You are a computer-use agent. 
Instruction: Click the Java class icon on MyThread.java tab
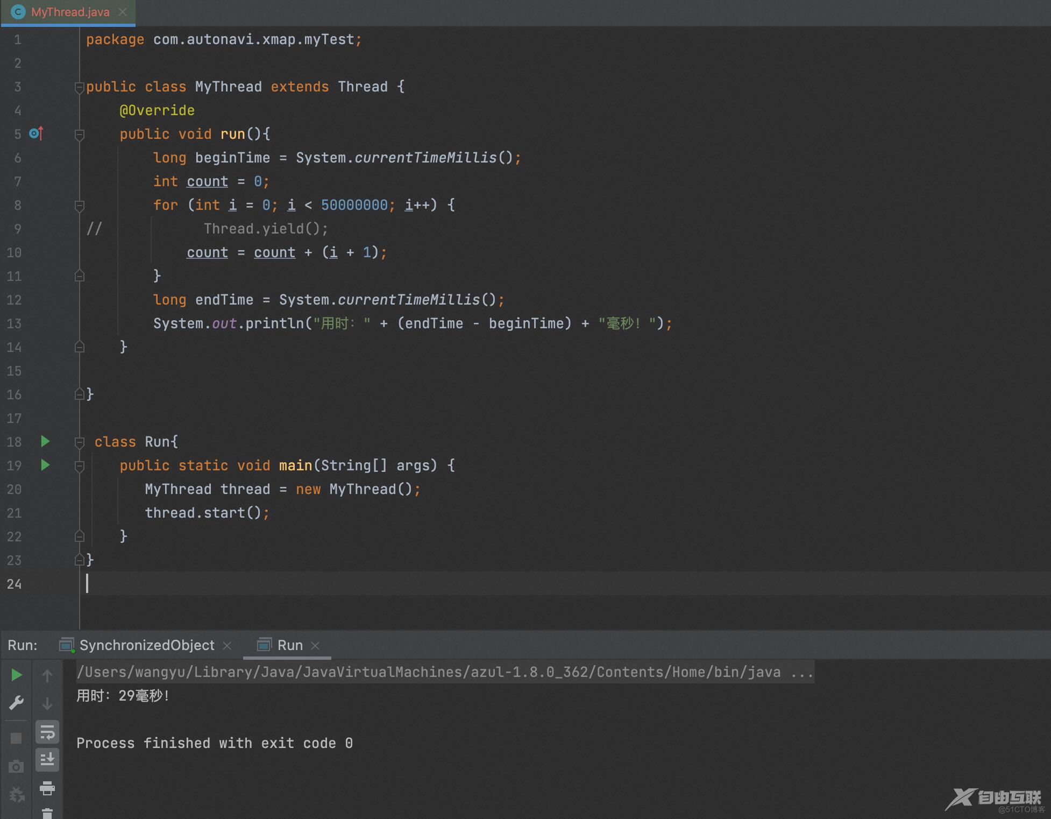click(18, 12)
